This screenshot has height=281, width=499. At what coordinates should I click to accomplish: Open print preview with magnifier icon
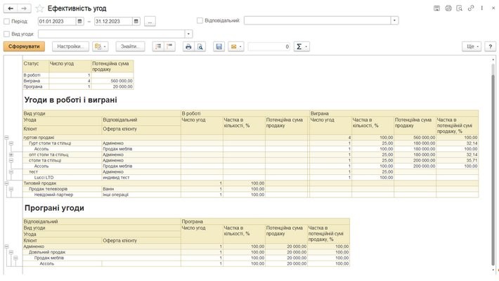tap(200, 46)
